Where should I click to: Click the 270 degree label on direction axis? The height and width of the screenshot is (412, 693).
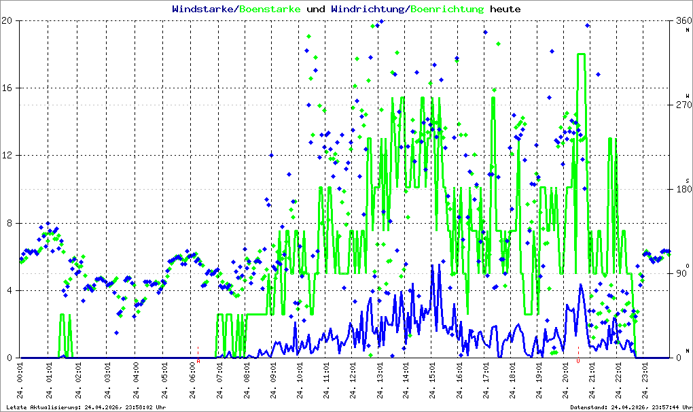click(x=683, y=105)
